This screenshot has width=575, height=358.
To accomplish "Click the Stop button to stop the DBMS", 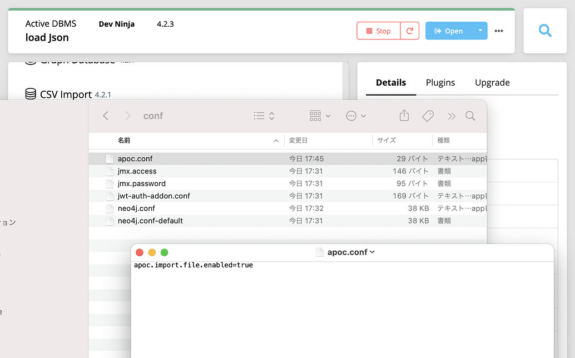I will pyautogui.click(x=378, y=31).
